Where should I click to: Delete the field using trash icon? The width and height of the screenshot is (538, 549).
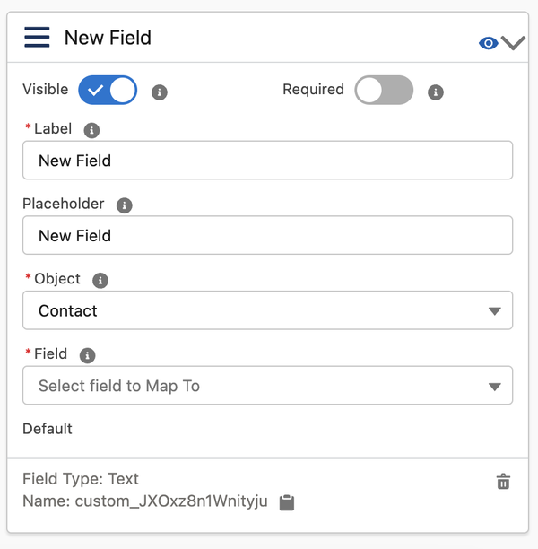coord(504,482)
